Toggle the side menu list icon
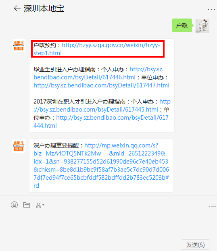The height and width of the screenshot is (251, 217). pos(212,206)
